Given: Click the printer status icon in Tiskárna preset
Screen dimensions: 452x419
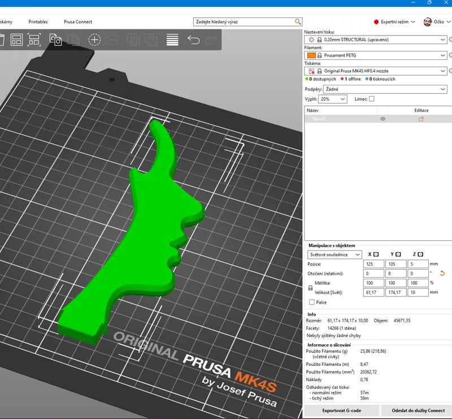Looking at the screenshot, I should coord(311,71).
